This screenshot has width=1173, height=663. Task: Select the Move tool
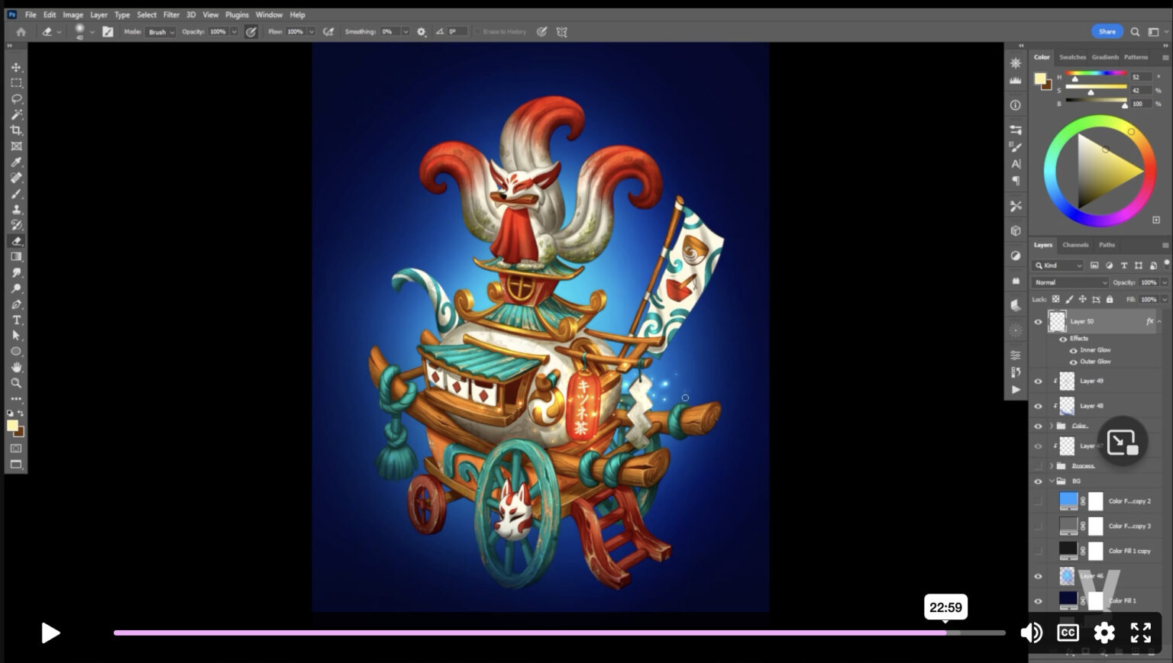pos(16,67)
